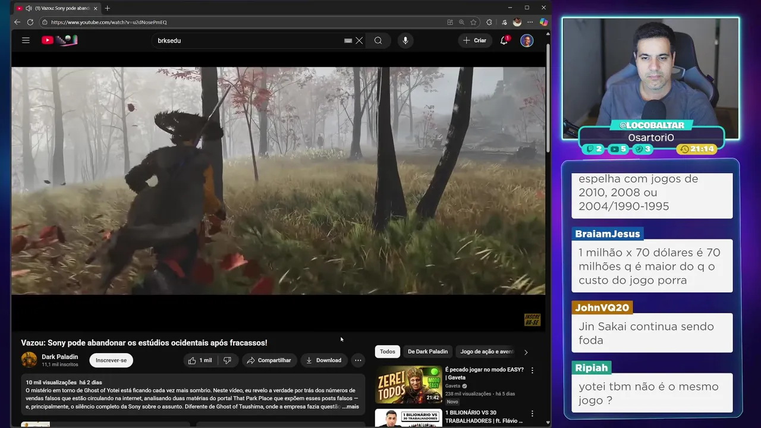The height and width of the screenshot is (428, 761).
Task: Like the video showing 1 mil
Action: 200,360
